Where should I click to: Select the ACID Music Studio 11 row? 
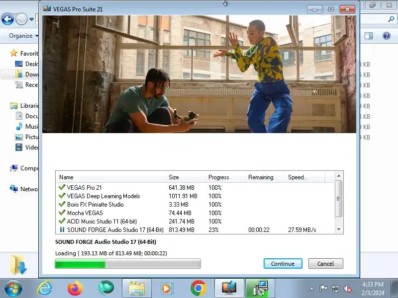tap(195, 221)
